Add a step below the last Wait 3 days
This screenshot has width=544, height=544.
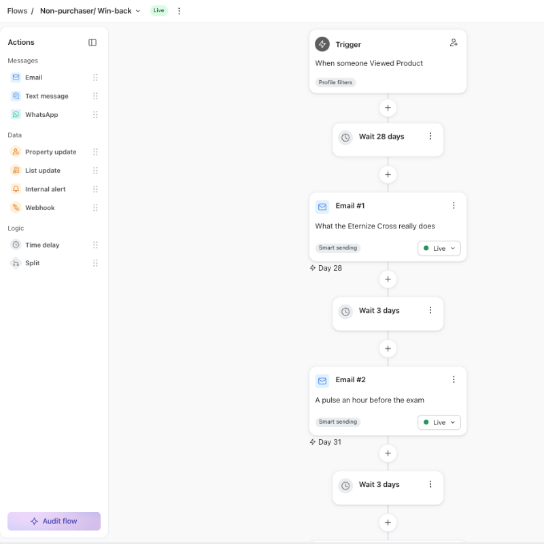pos(388,523)
